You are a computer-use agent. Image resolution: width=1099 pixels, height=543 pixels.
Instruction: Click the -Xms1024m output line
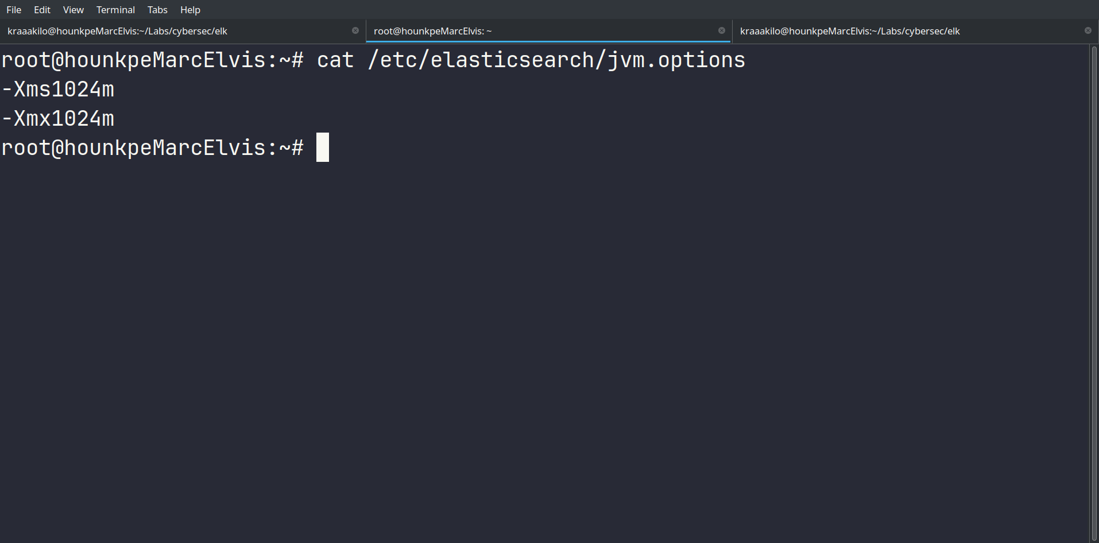(58, 90)
